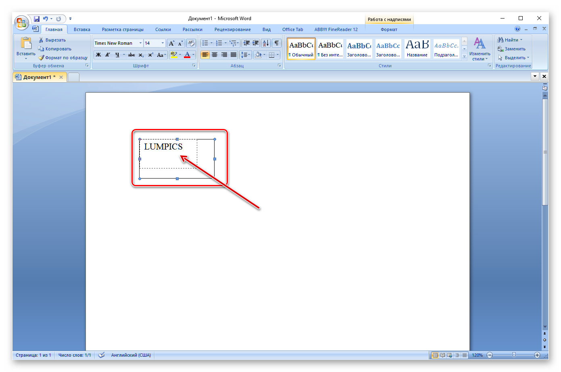Screen dimensions: 561x372
Task: Open the Times New Roman font dropdown
Action: [x=140, y=43]
